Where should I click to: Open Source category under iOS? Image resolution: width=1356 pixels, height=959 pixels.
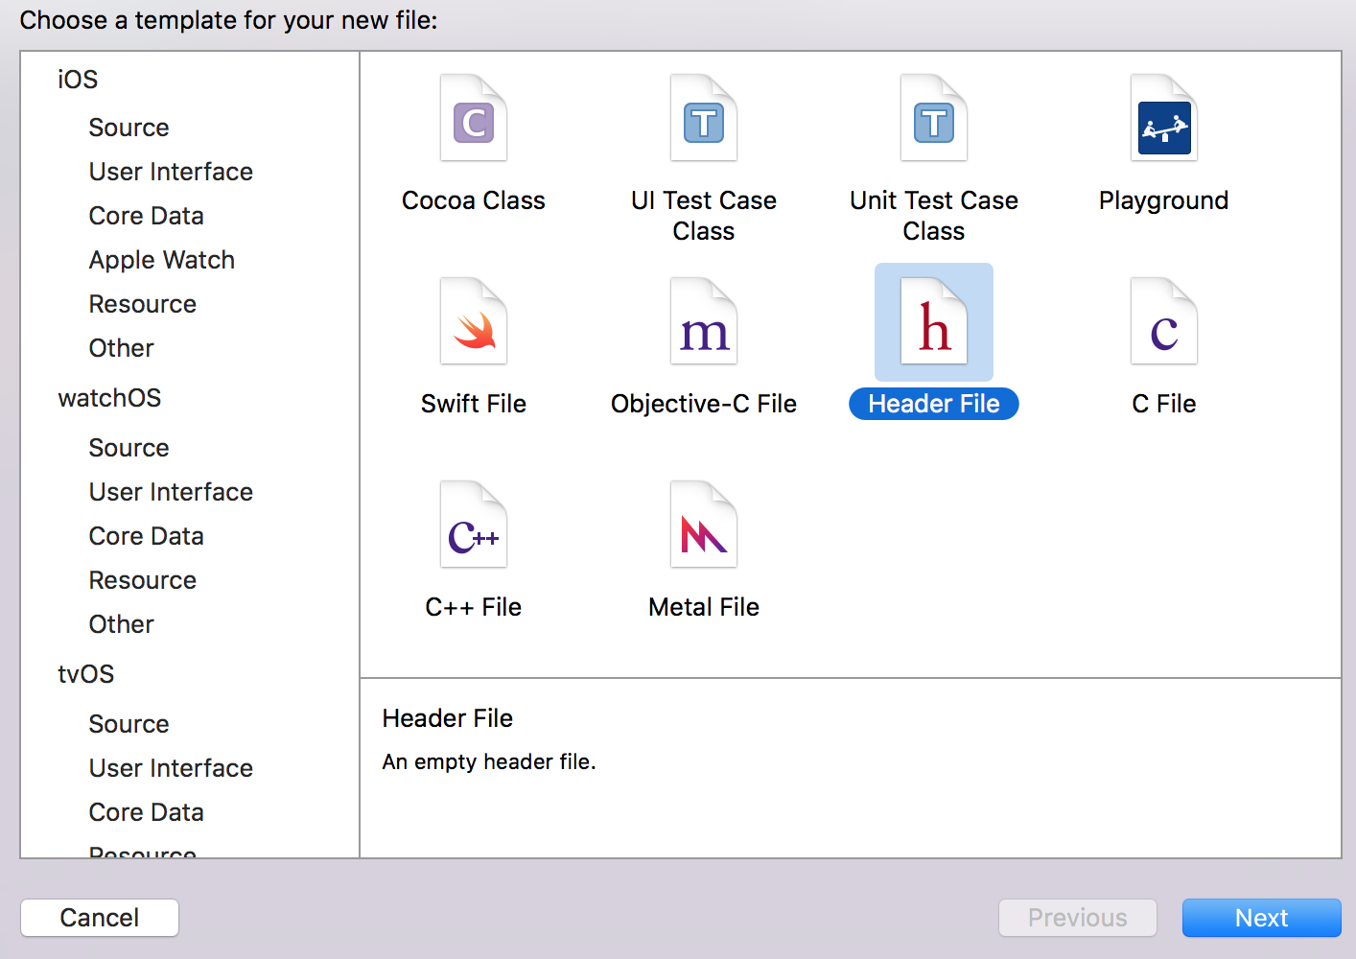pos(129,128)
